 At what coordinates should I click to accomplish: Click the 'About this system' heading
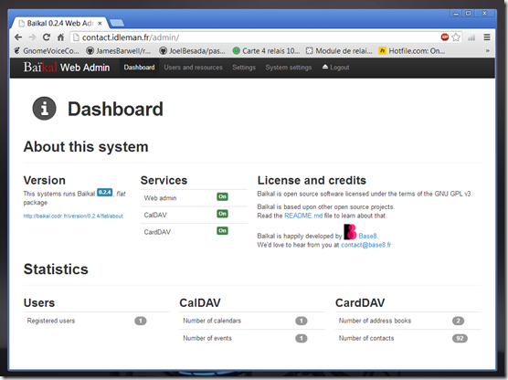click(86, 147)
